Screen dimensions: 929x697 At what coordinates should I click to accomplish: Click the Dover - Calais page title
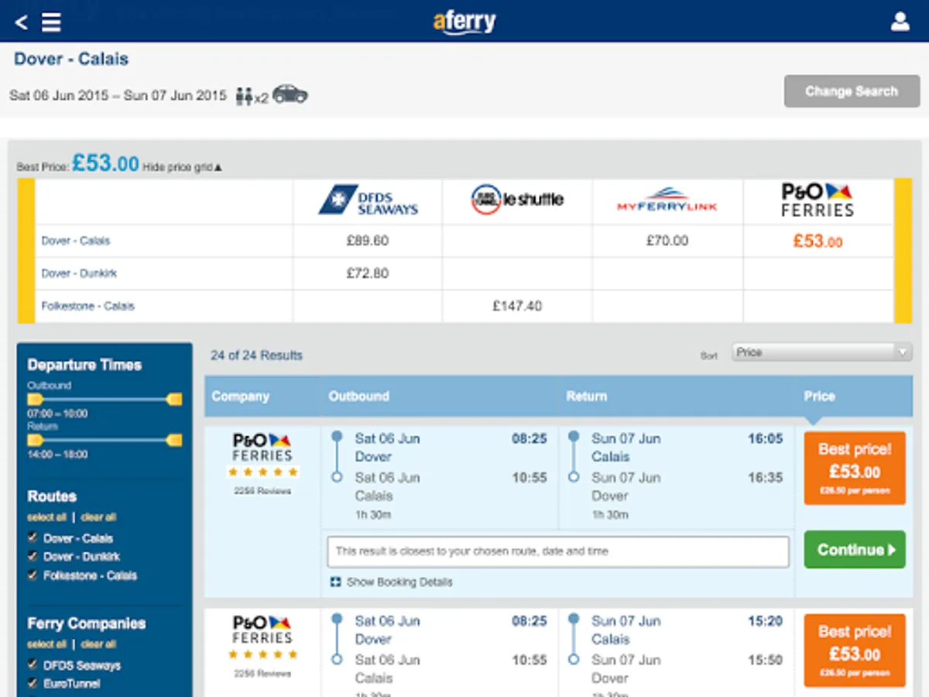coord(71,59)
